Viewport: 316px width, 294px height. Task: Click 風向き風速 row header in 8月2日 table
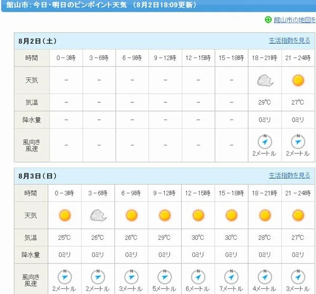[32, 145]
